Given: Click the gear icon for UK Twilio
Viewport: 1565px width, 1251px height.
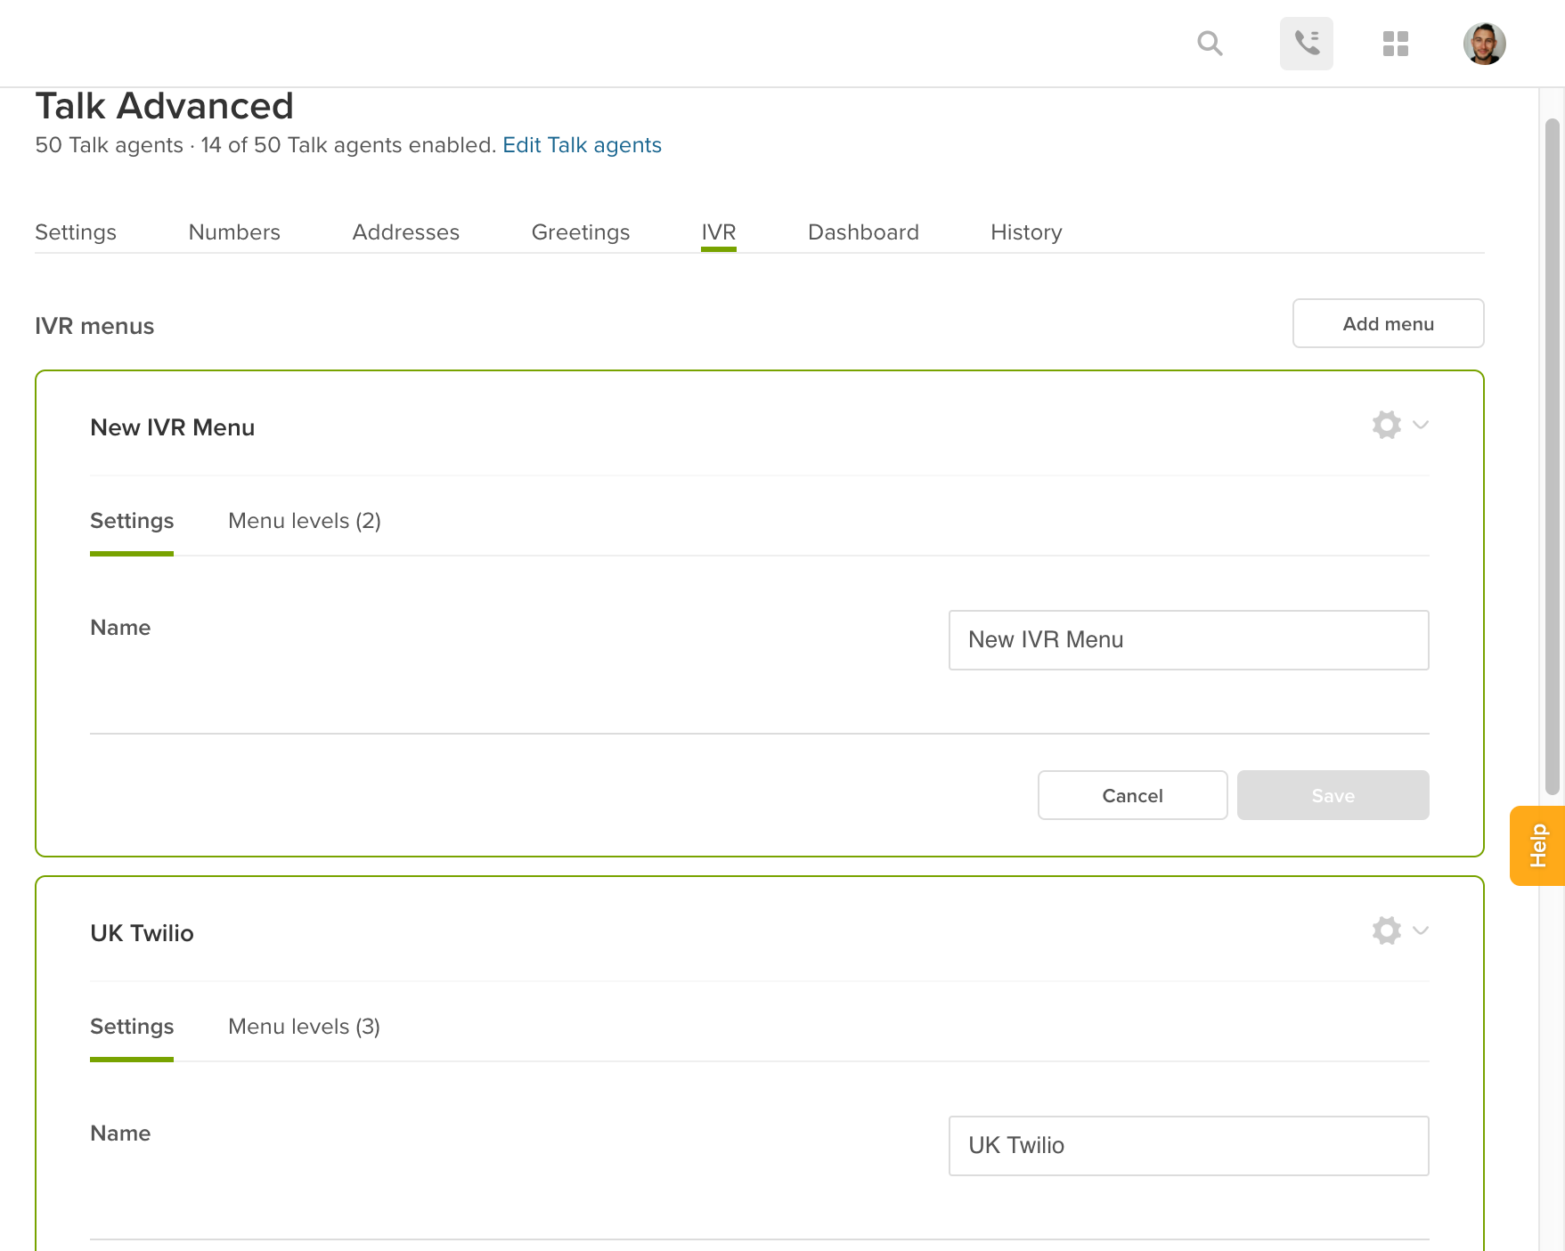Looking at the screenshot, I should click(1386, 930).
